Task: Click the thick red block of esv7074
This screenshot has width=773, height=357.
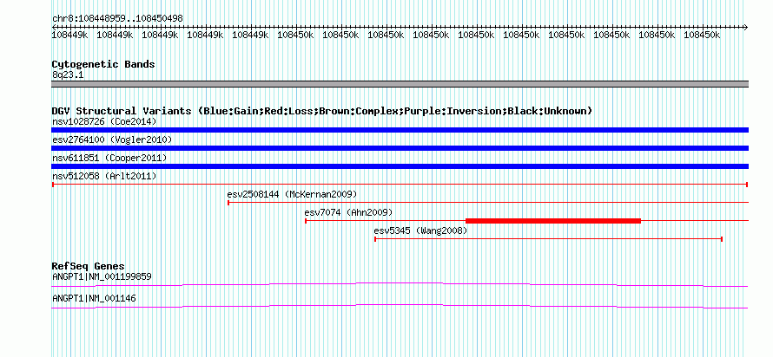Action: coord(553,221)
